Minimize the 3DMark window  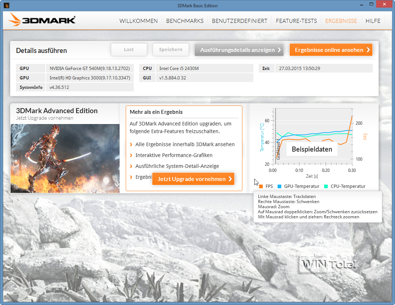[362, 4]
